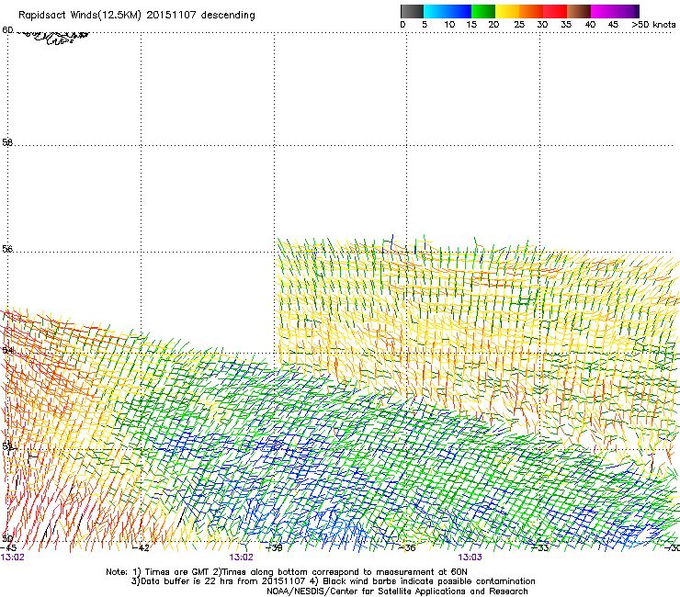Click the yellow 20-25 knots legend swatch

[507, 11]
